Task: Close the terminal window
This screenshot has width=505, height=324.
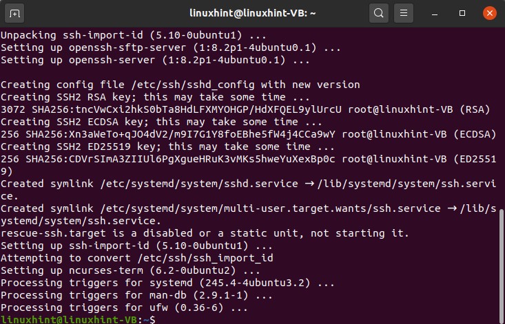Action: click(x=488, y=13)
